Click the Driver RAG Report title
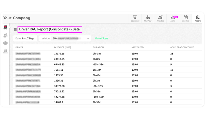205x119 pixels. [49, 29]
